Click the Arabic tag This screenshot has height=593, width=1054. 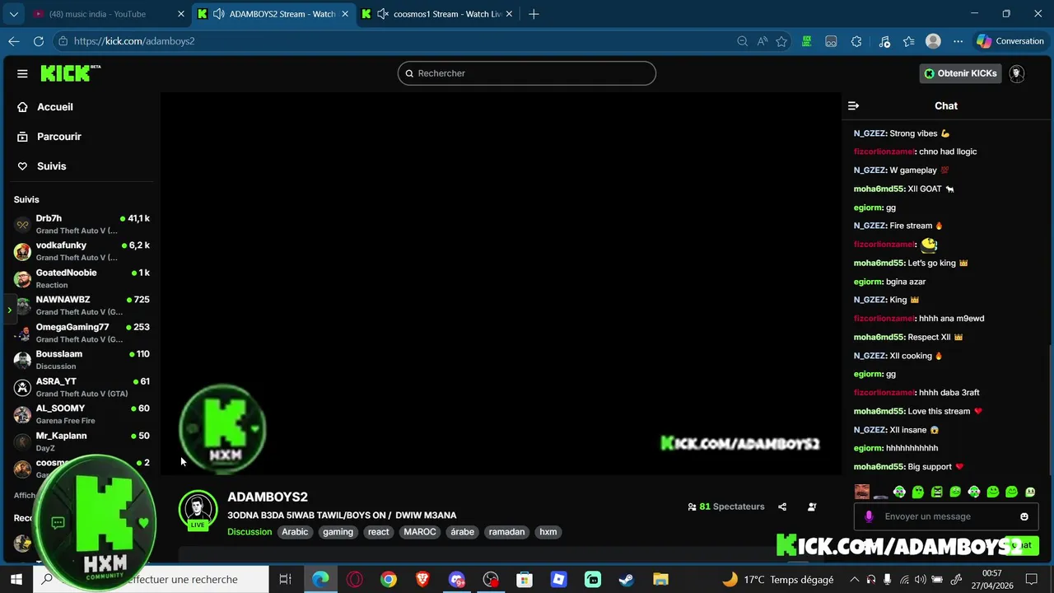click(295, 532)
